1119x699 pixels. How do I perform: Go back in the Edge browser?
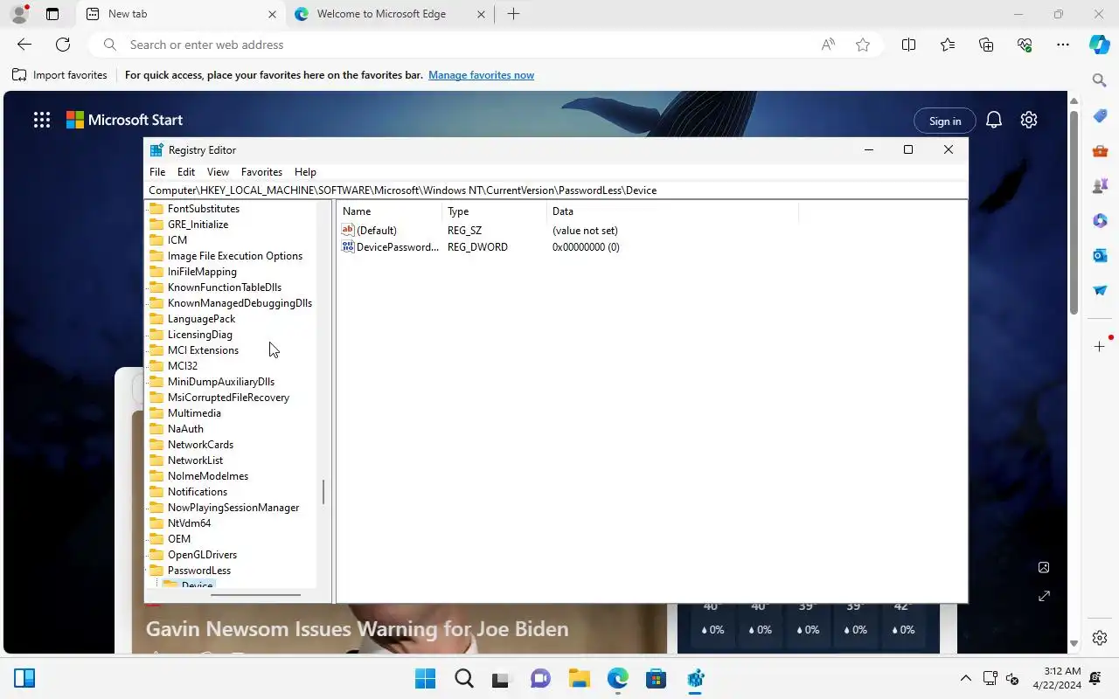point(24,45)
